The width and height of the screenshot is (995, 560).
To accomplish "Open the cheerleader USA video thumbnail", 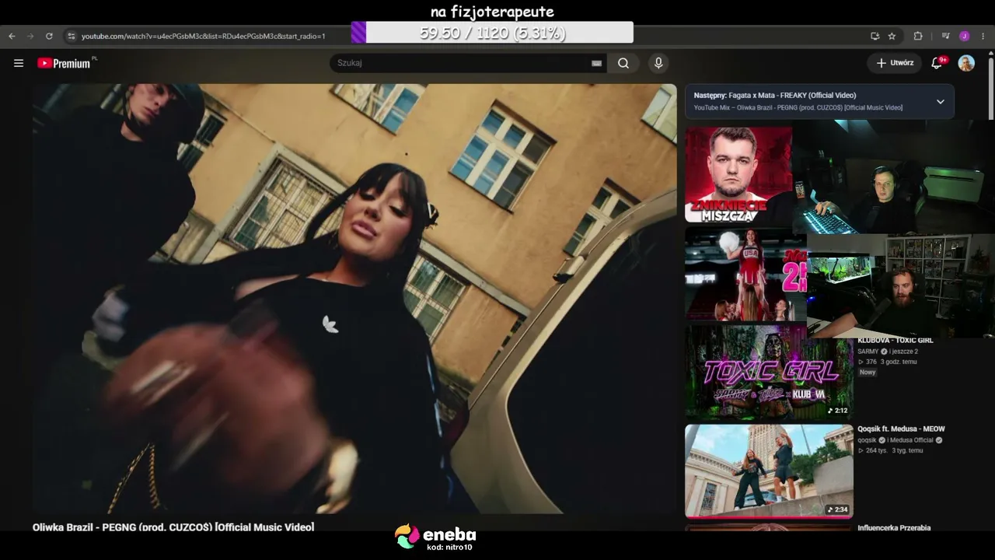I will 745,275.
